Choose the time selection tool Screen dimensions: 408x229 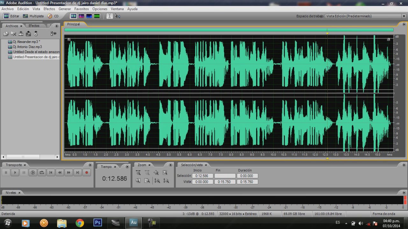tap(109, 16)
